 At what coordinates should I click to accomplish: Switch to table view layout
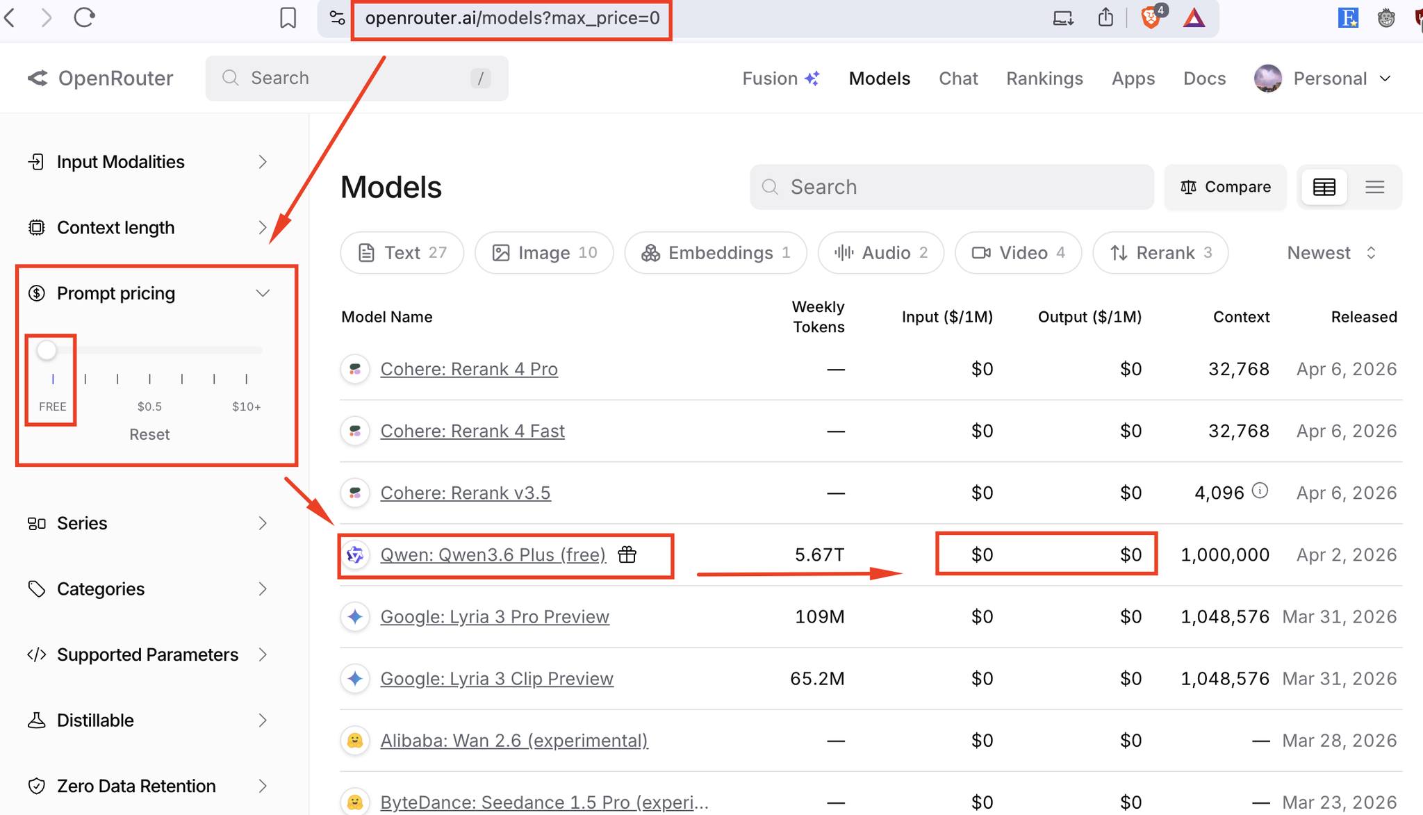coord(1324,187)
